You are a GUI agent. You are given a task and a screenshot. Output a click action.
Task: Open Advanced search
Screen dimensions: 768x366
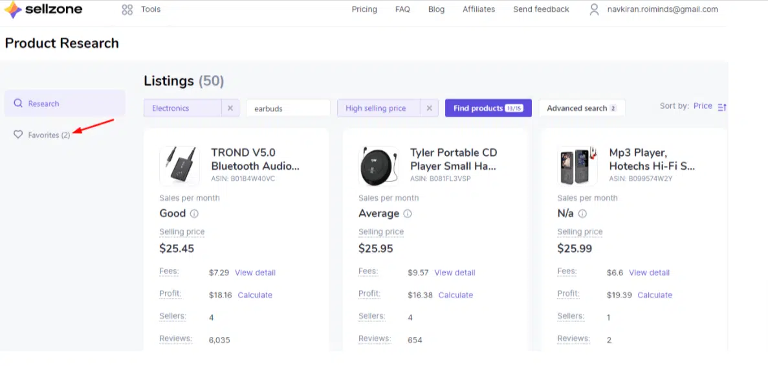pos(582,108)
